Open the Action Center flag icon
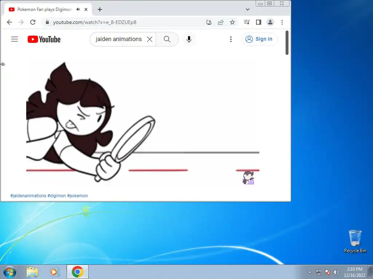Screen dimensions: 373x279 click(x=327, y=272)
